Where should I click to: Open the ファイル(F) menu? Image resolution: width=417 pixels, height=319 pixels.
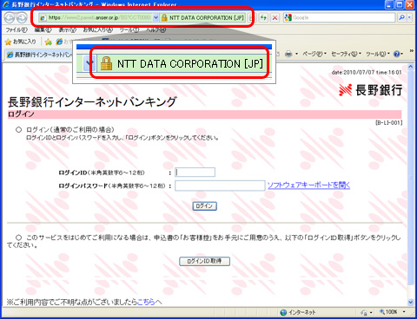coord(17,29)
